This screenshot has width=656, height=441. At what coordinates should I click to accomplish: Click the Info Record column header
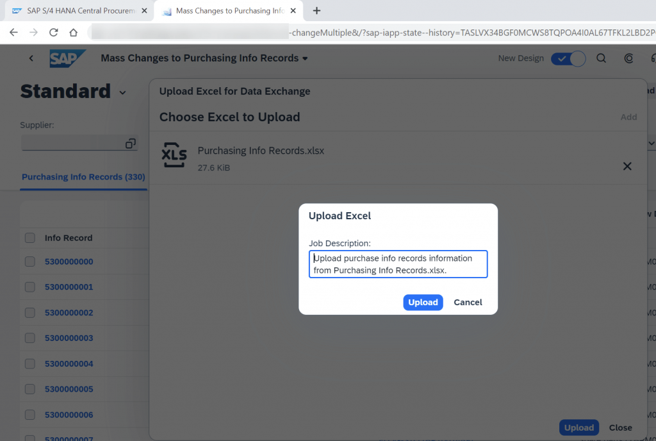(69, 238)
